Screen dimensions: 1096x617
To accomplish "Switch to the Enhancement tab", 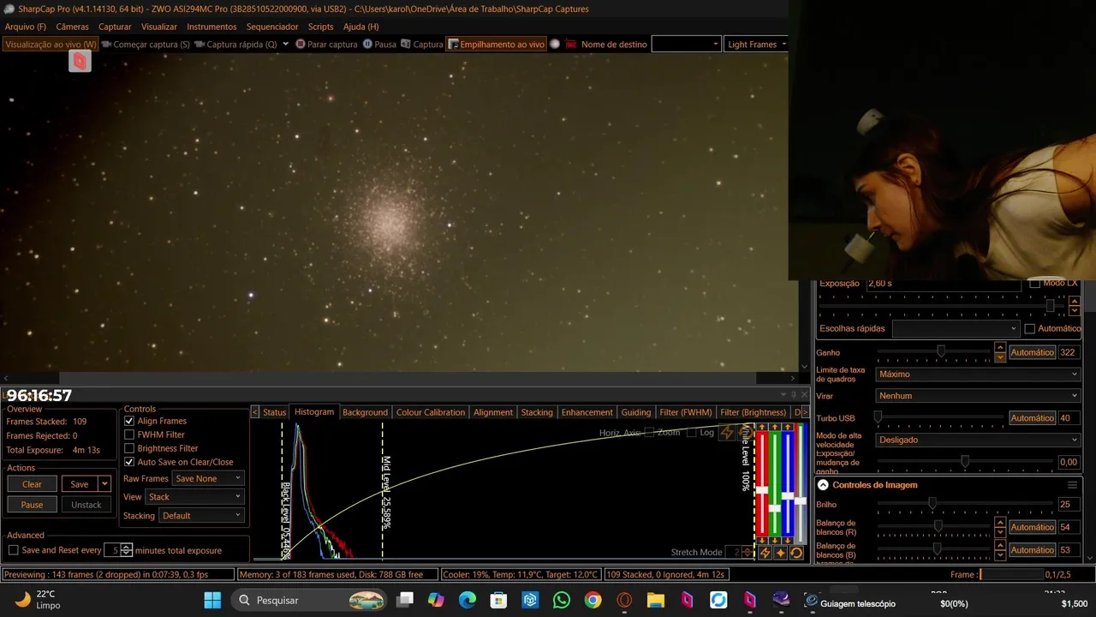I will pos(587,412).
